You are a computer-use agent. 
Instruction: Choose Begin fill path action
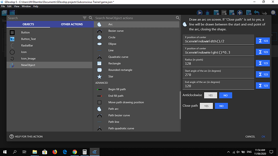137,89
